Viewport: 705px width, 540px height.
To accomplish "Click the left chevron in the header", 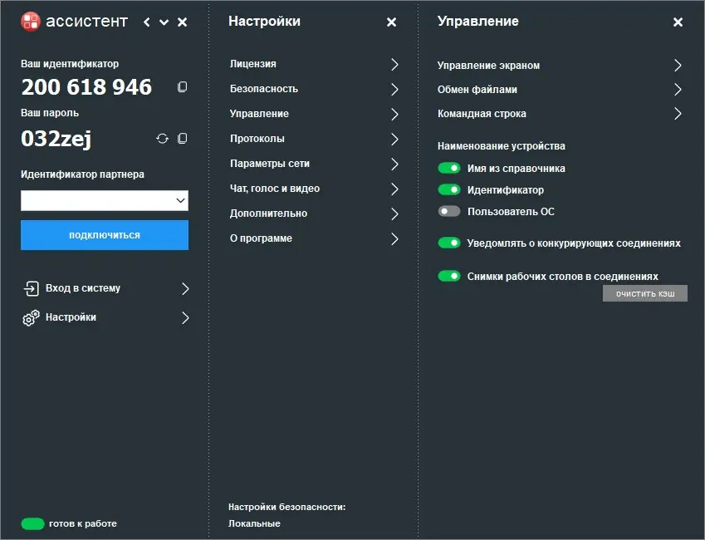I will (x=145, y=22).
